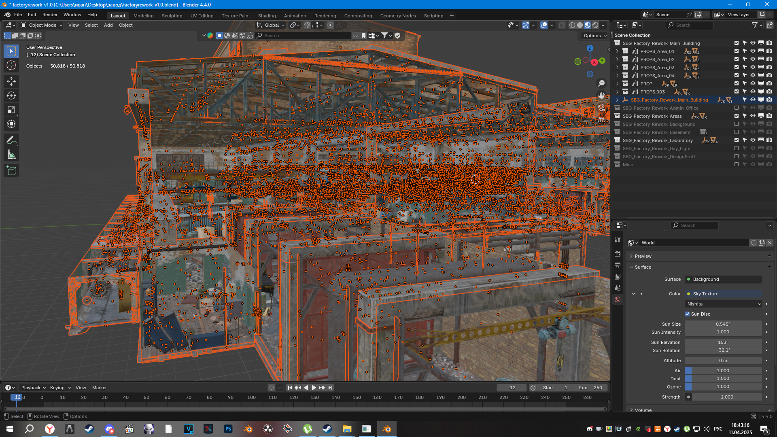Select the Scale tool icon
Image resolution: width=777 pixels, height=437 pixels.
tap(11, 110)
